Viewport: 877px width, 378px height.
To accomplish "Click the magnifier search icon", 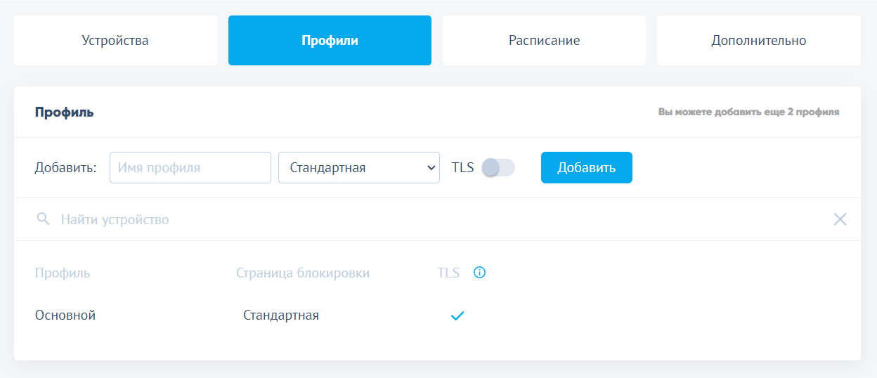I will (x=43, y=220).
